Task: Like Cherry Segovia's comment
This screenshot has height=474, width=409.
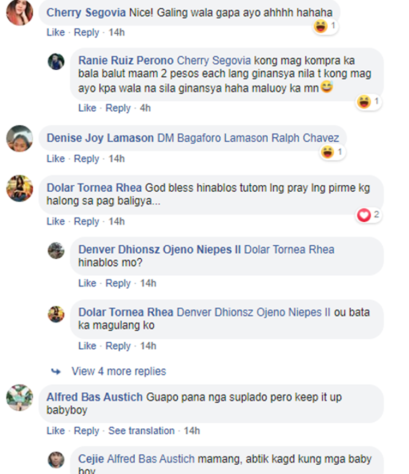Action: [x=56, y=32]
